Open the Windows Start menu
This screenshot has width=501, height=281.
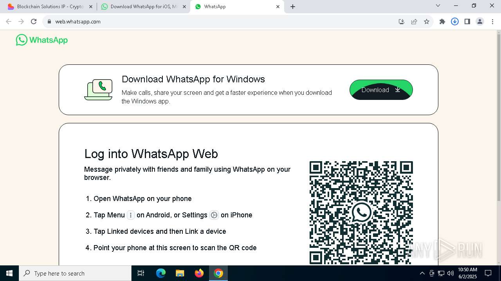point(9,273)
